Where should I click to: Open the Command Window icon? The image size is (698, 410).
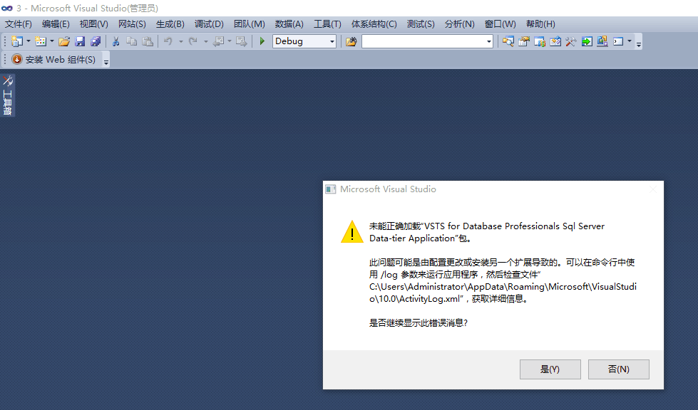pyautogui.click(x=618, y=41)
